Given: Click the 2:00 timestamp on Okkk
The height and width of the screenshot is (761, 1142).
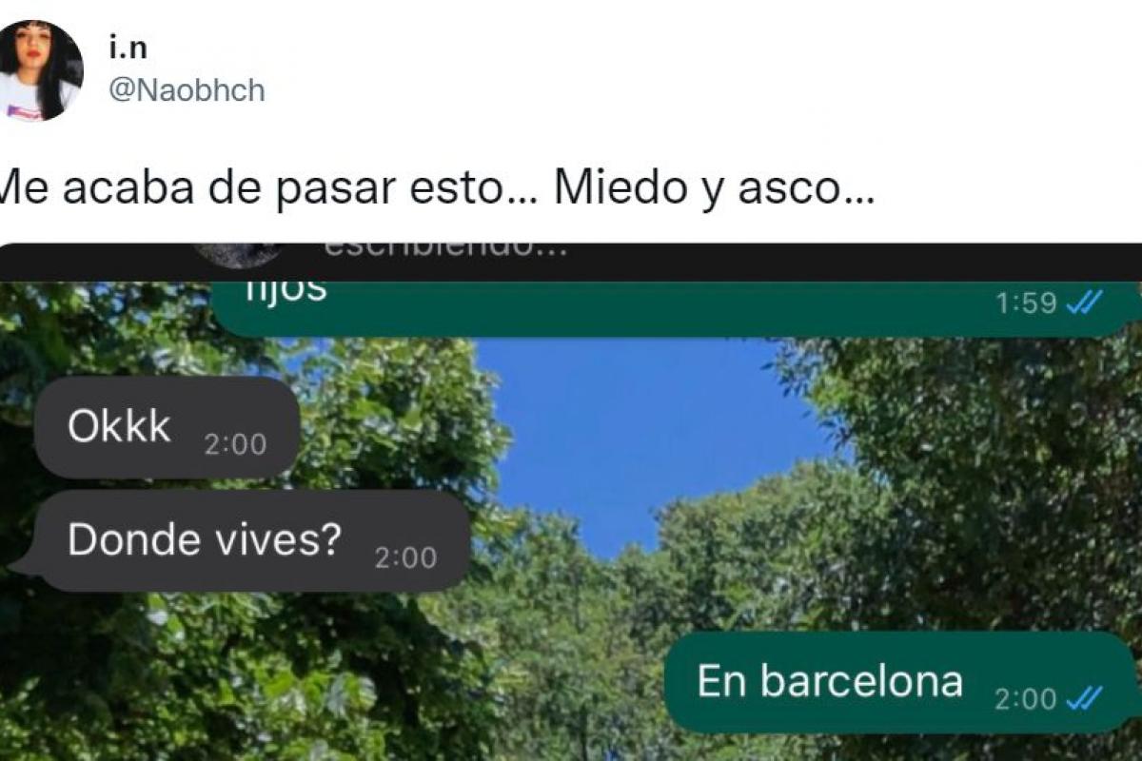Looking at the screenshot, I should point(235,445).
